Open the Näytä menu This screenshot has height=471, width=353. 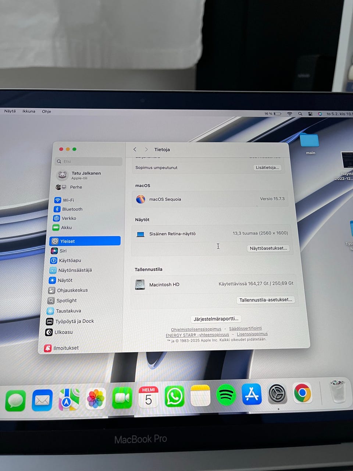click(10, 111)
